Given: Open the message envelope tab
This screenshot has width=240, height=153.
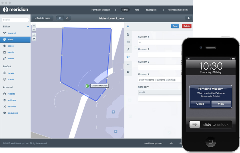Looking at the screenshot, I should tap(128, 42).
